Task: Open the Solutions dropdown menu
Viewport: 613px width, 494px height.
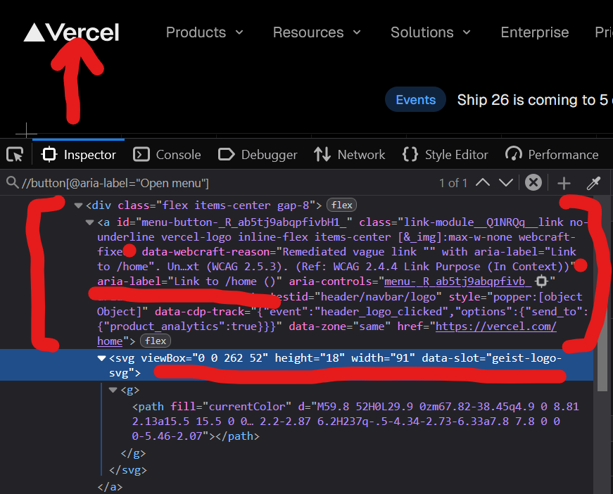Action: pos(431,32)
